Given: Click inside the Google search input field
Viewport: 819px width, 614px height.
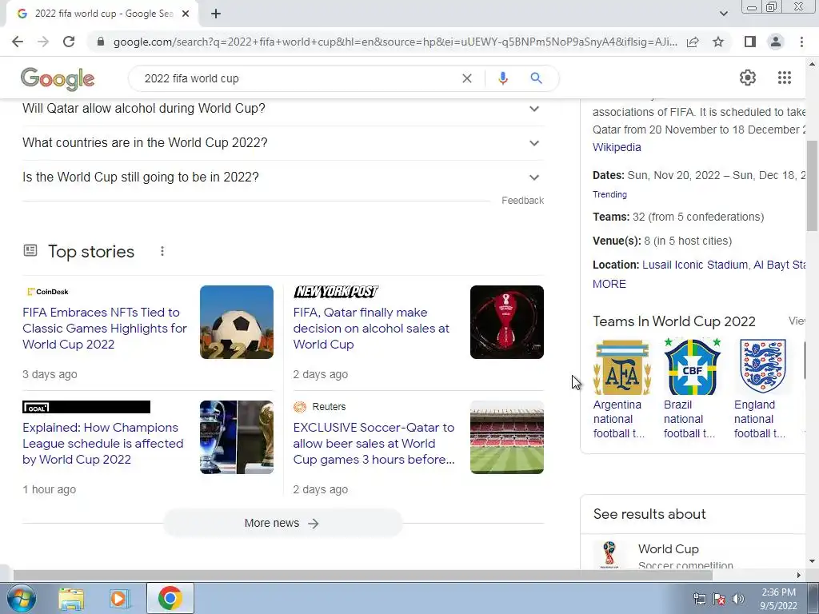Looking at the screenshot, I should click(298, 78).
